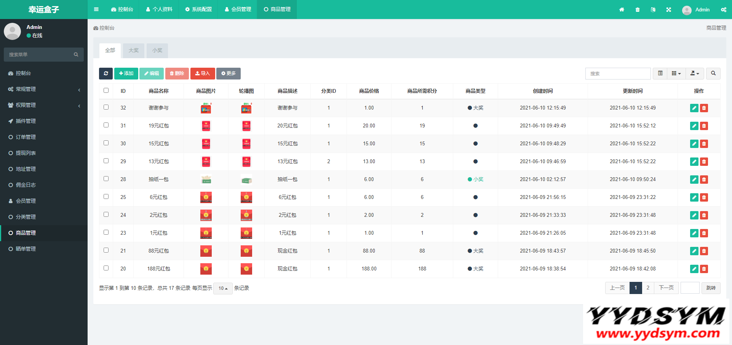Click the green 添加 button
Viewport: 732px width, 345px height.
(126, 73)
